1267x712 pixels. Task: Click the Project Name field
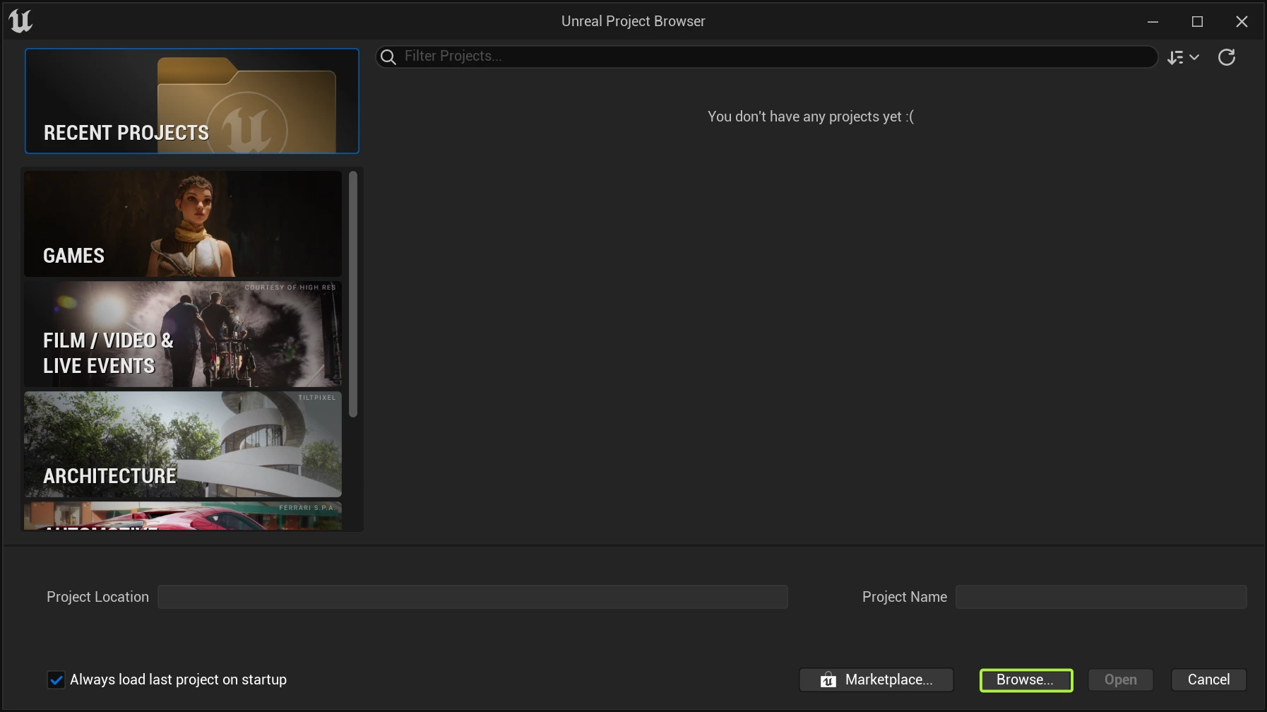(1100, 597)
